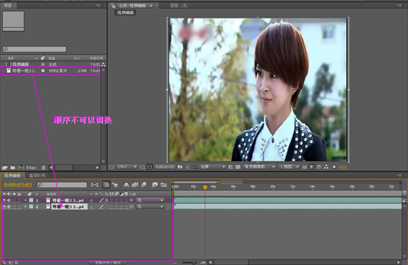
Task: Toggle live update icon in timeline
Action: click(x=107, y=185)
